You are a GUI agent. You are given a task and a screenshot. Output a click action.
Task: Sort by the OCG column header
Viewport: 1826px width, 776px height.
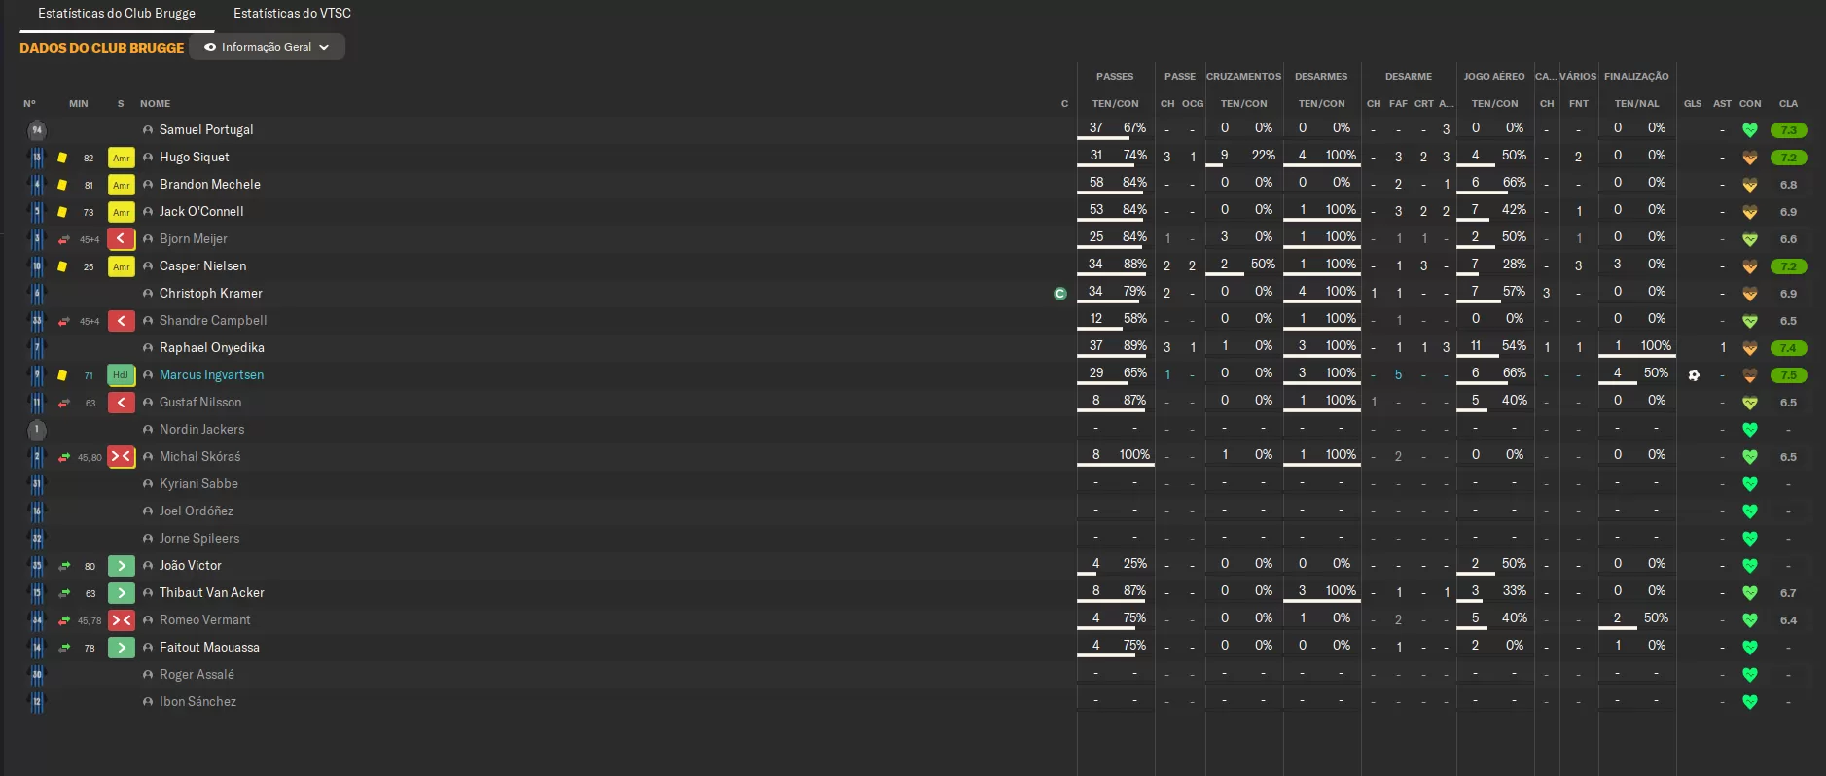pos(1193,104)
